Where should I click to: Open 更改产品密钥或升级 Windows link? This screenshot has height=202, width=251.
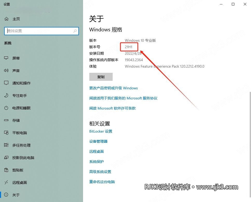point(113,88)
